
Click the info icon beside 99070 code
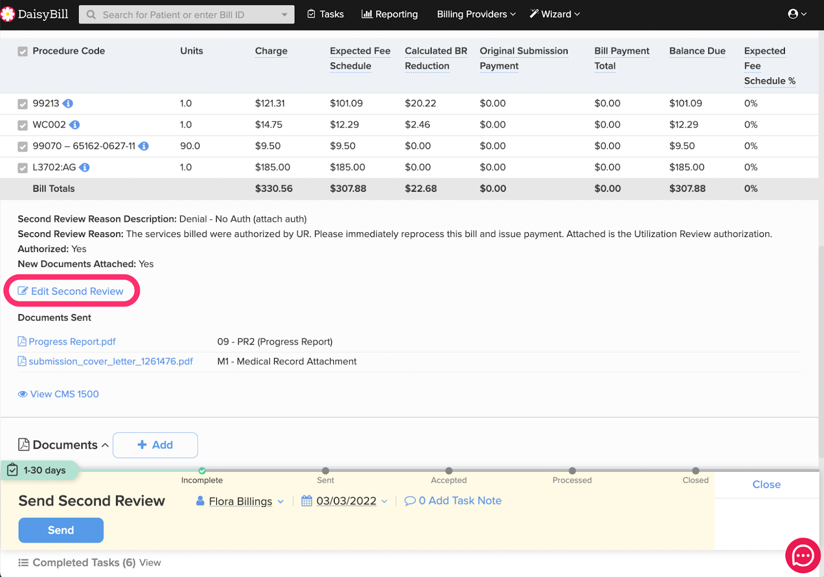click(x=144, y=146)
